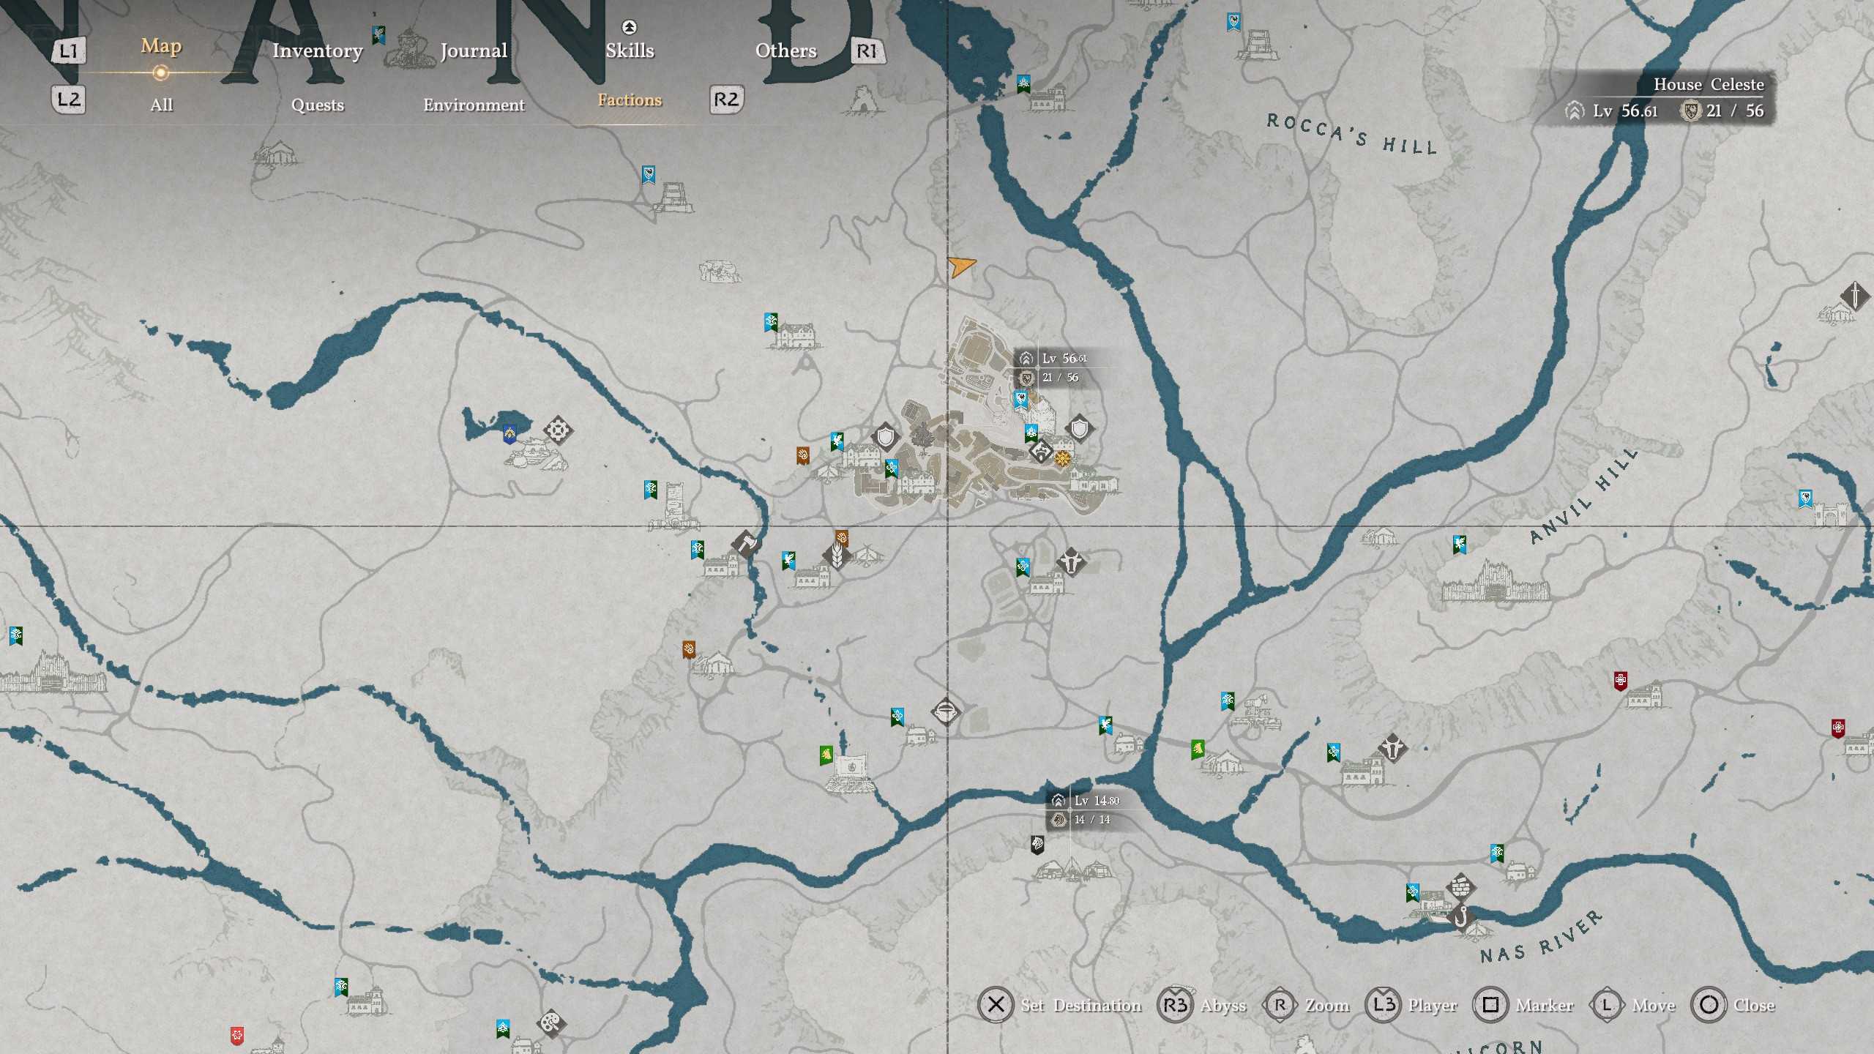
Task: Click the Marker square prompt
Action: pos(1523,1005)
